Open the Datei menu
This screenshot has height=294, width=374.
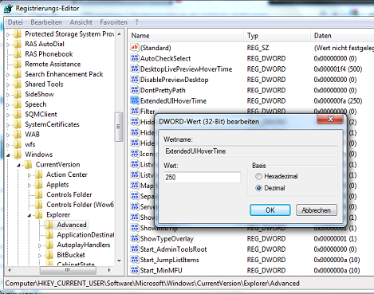click(x=15, y=22)
